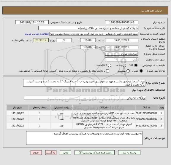
Task: Click the کد کالا column header
Action: pos(147,108)
